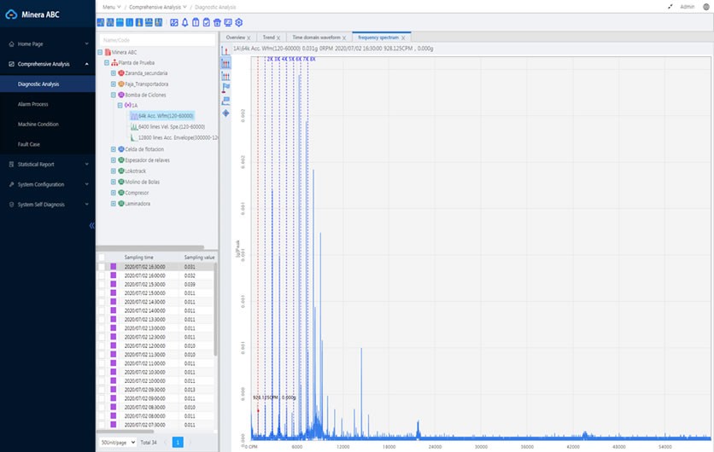This screenshot has width=714, height=452.
Task: Click the Admin user label
Action: tap(688, 7)
